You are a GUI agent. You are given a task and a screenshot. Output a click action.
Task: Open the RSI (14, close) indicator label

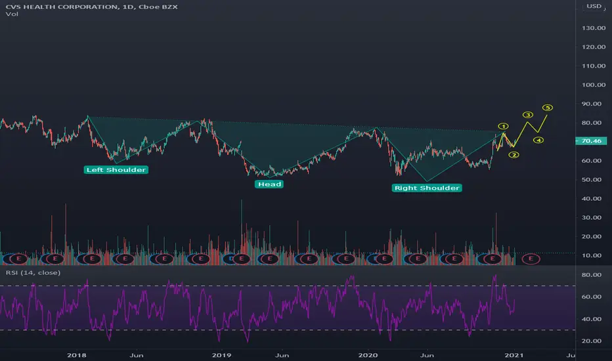point(33,272)
